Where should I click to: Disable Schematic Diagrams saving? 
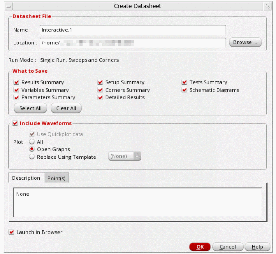pyautogui.click(x=184, y=90)
